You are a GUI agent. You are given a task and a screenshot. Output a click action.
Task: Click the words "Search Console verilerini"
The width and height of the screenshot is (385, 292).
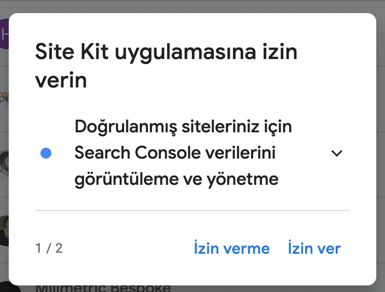point(175,153)
